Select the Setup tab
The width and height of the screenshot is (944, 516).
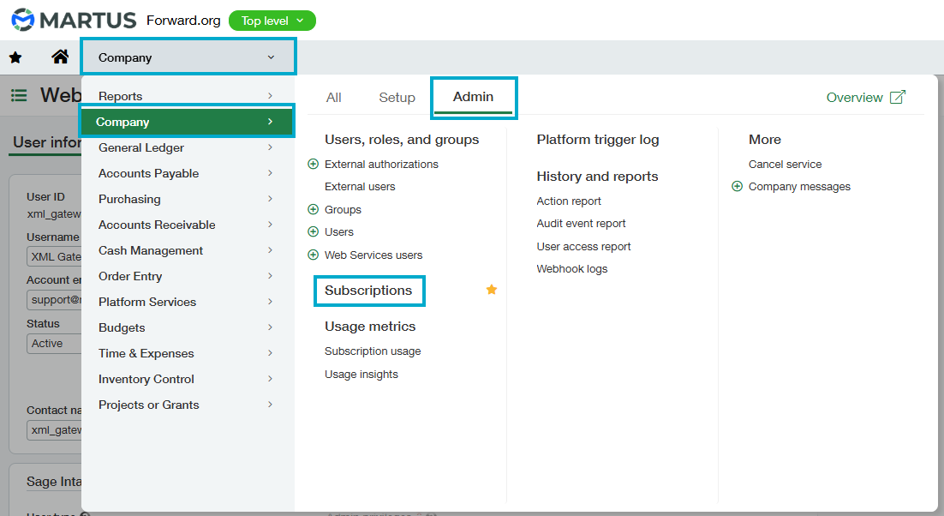tap(397, 98)
